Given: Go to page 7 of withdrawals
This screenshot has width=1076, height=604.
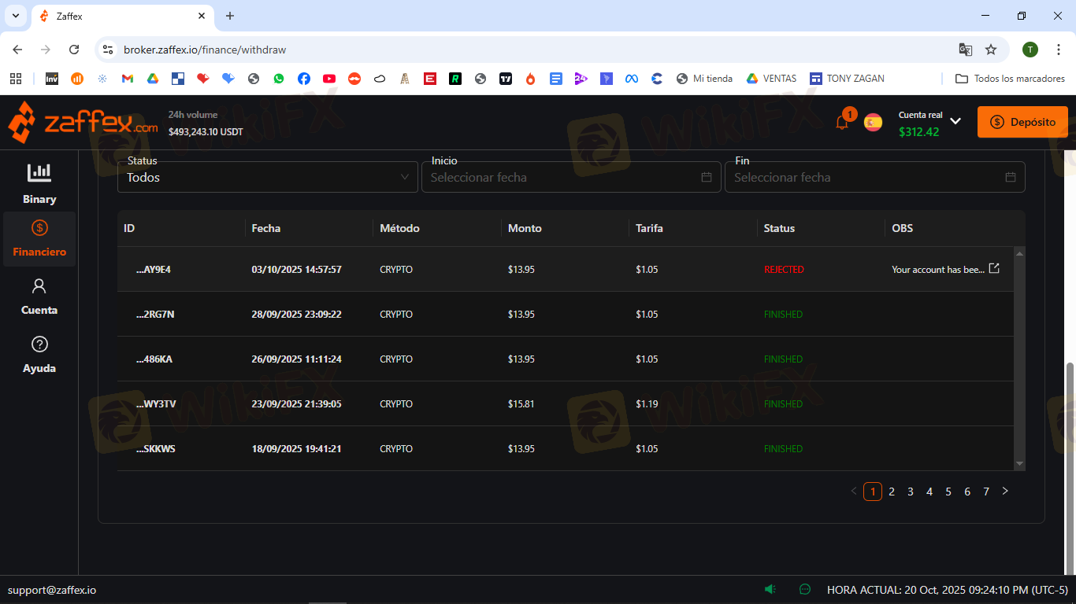Looking at the screenshot, I should coord(986,492).
